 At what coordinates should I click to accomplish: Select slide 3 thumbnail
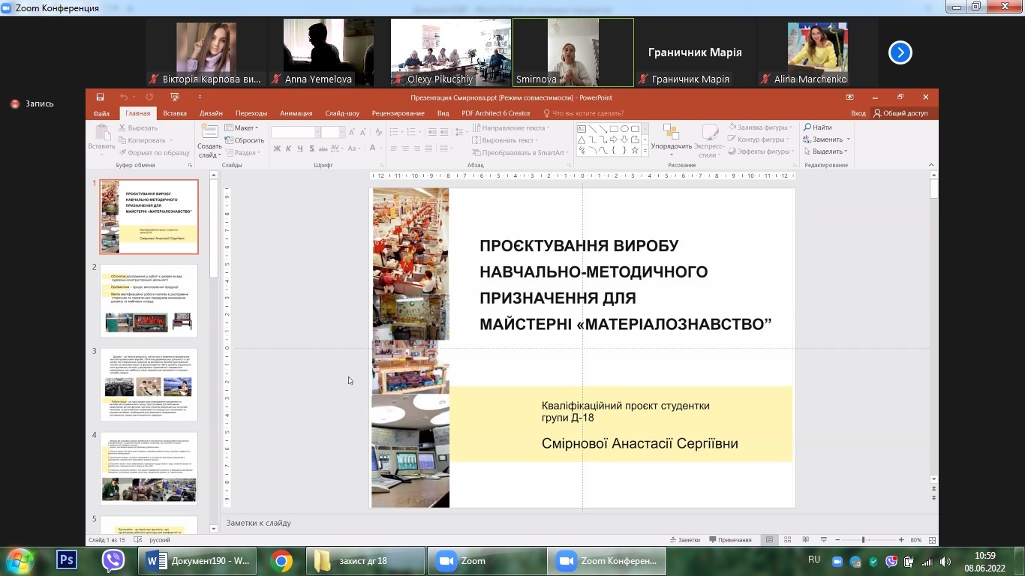[149, 384]
